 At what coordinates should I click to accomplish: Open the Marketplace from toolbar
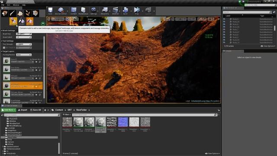83,11
